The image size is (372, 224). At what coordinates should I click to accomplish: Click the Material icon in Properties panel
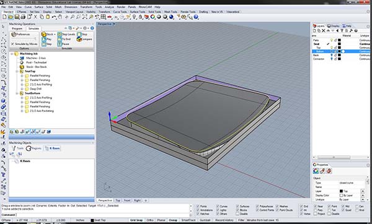point(322,171)
